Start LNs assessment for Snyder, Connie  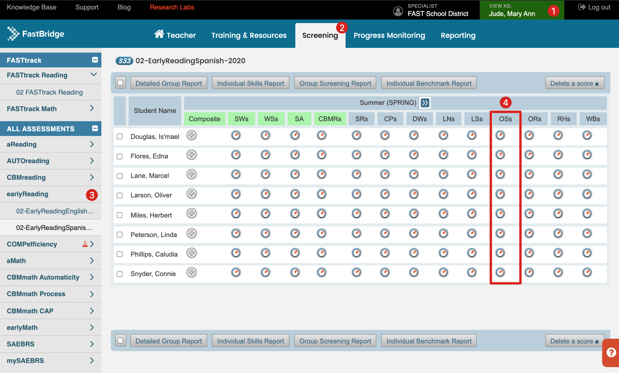pyautogui.click(x=443, y=272)
